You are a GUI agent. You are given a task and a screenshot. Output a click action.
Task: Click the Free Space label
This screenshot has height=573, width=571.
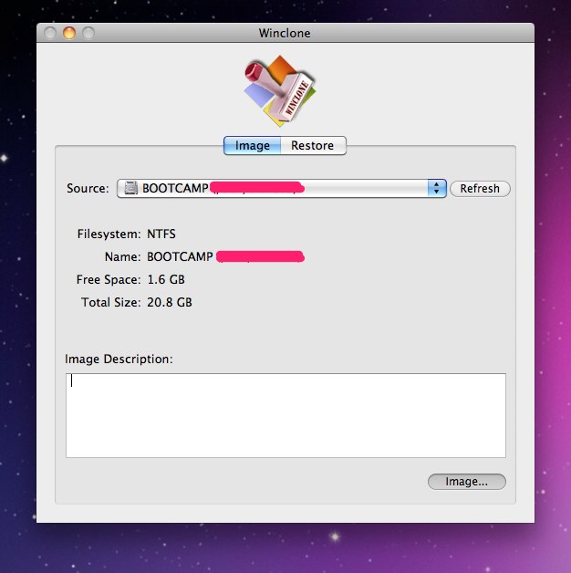(109, 279)
